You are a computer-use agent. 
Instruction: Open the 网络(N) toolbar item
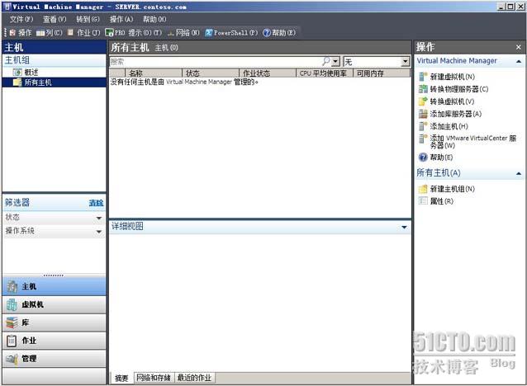tap(183, 33)
